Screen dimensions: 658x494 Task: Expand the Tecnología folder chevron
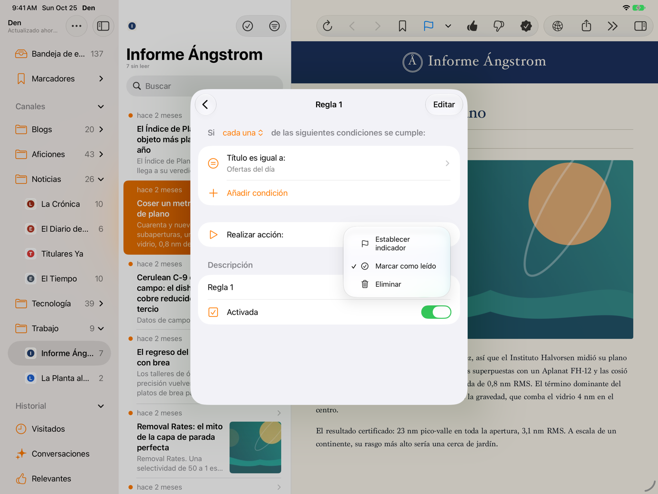coord(101,303)
